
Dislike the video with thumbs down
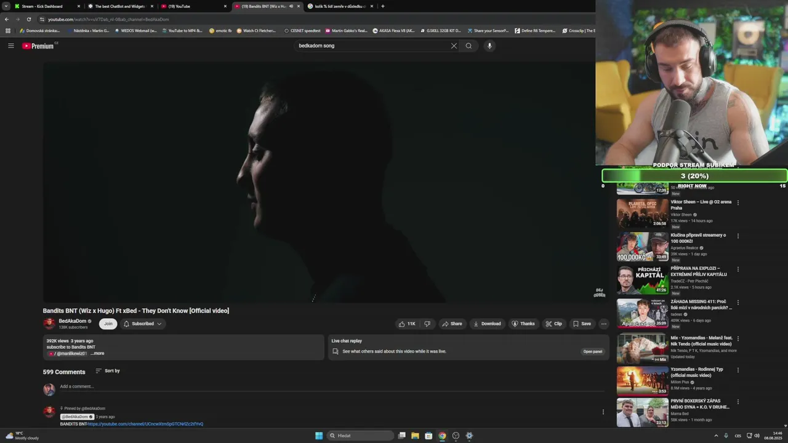click(x=427, y=324)
